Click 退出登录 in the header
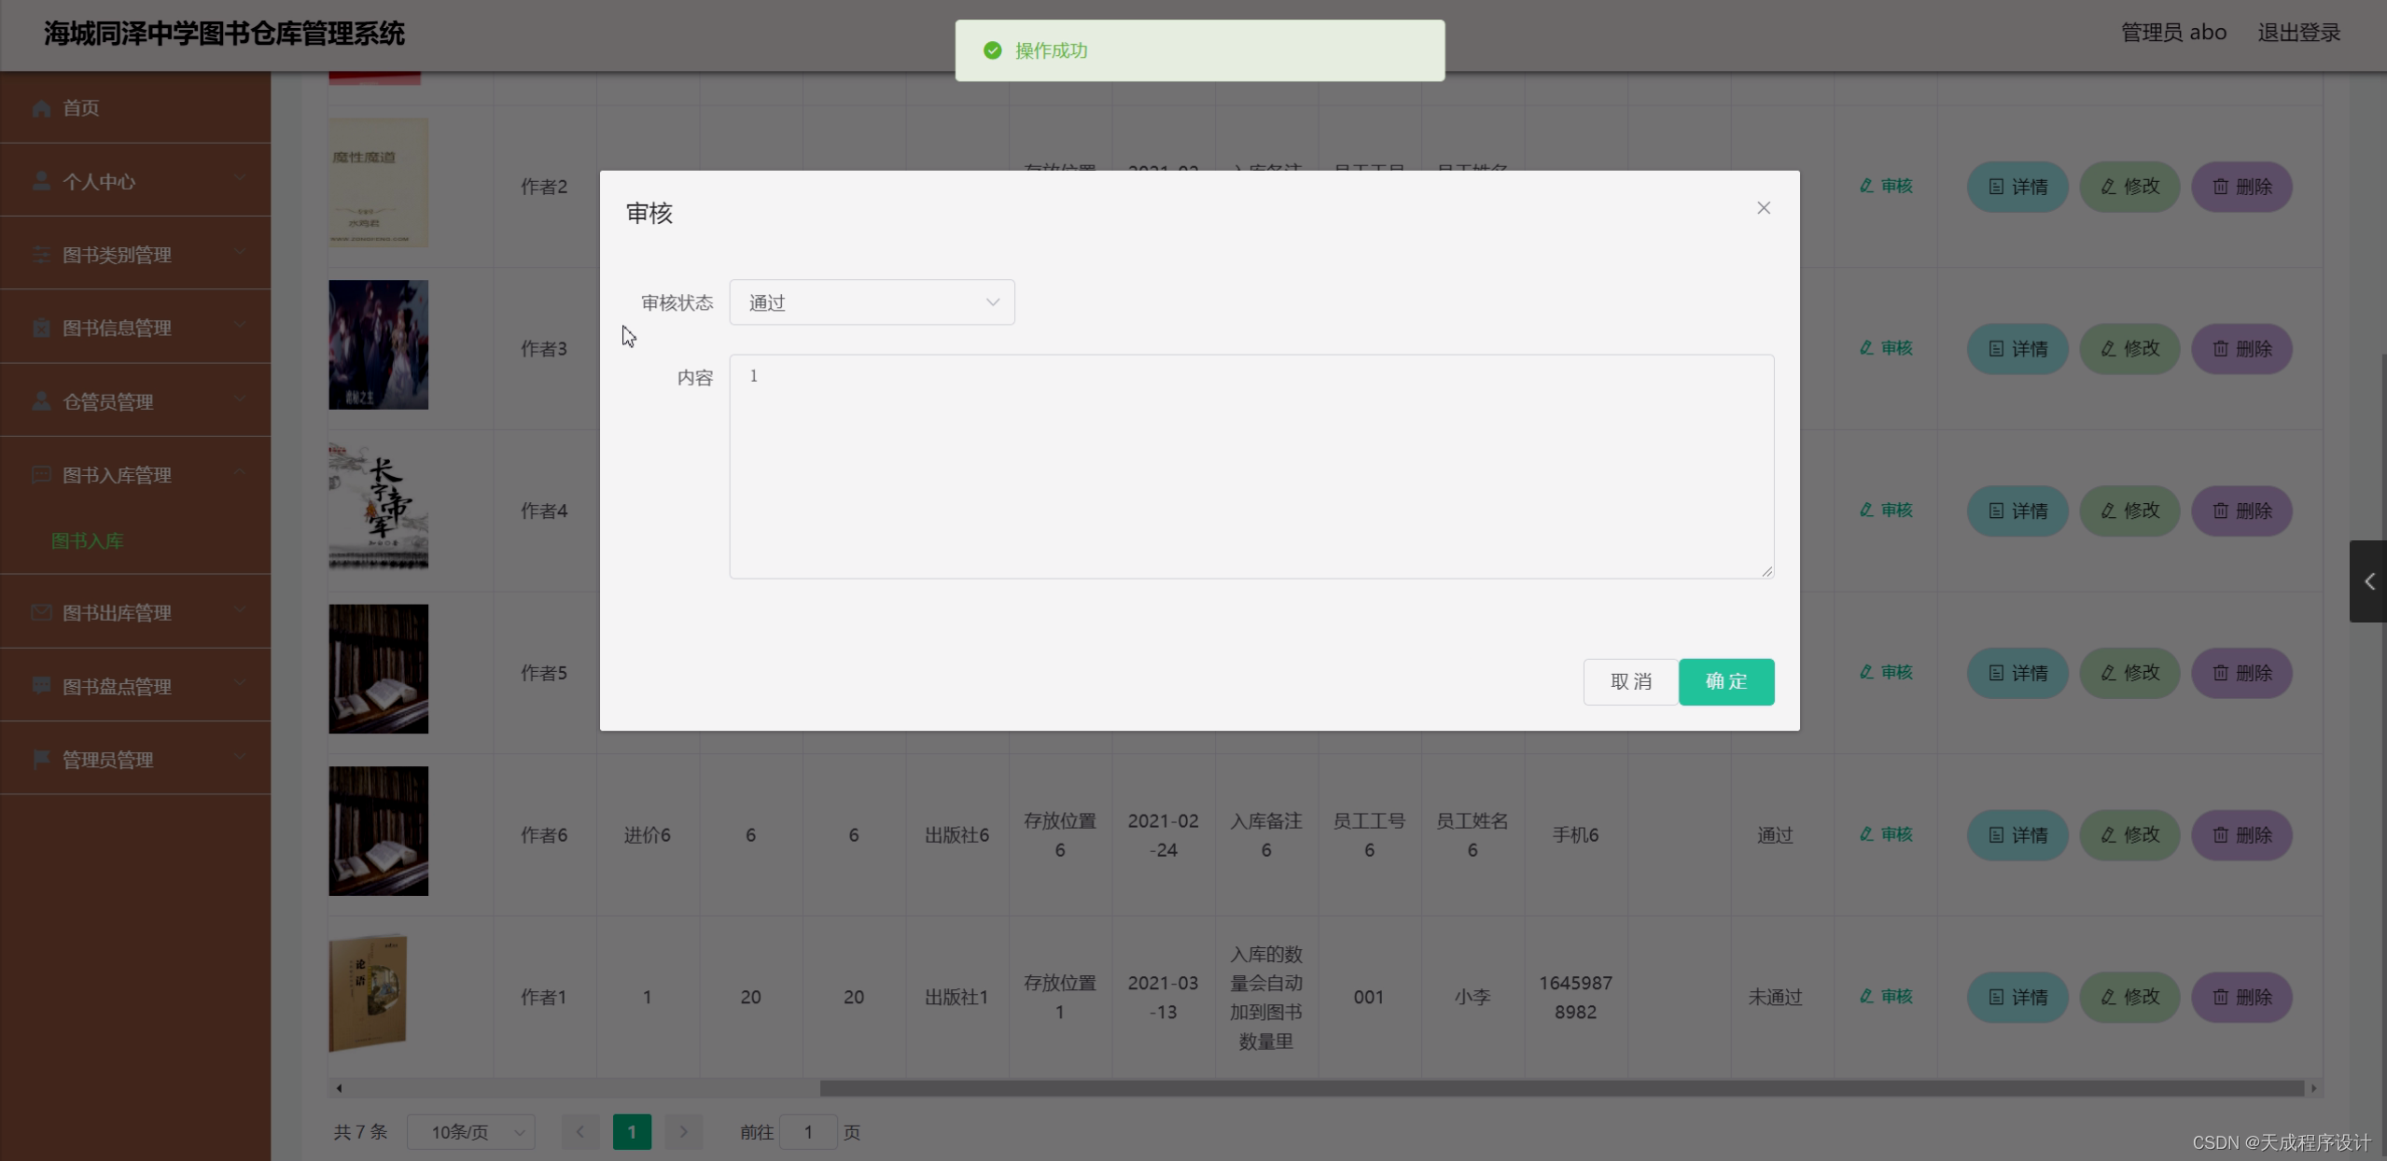The width and height of the screenshot is (2387, 1161). 2298,33
